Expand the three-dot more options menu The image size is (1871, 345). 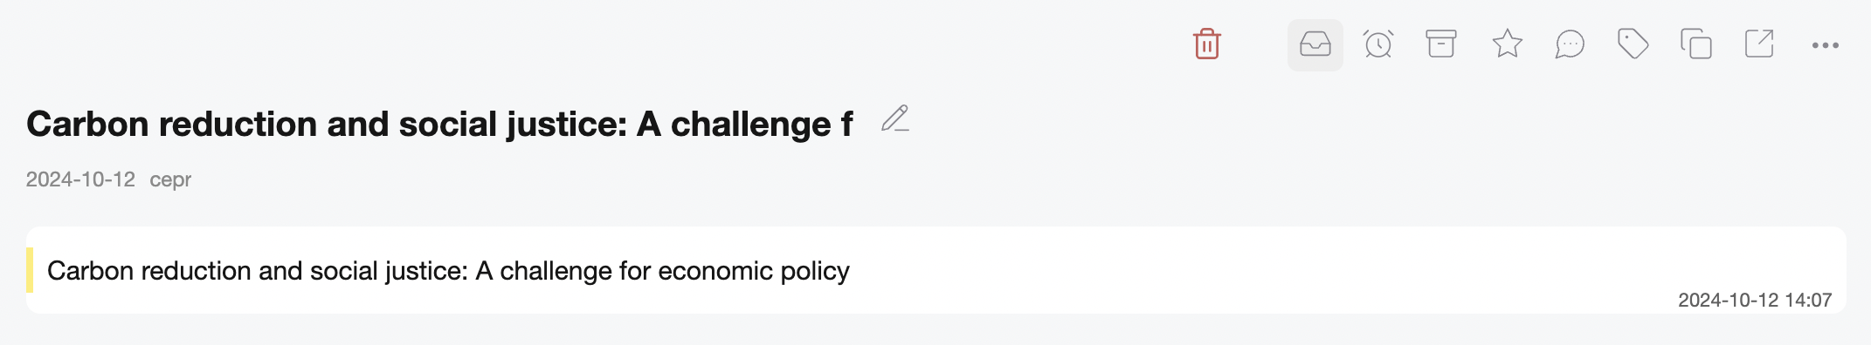tap(1825, 45)
